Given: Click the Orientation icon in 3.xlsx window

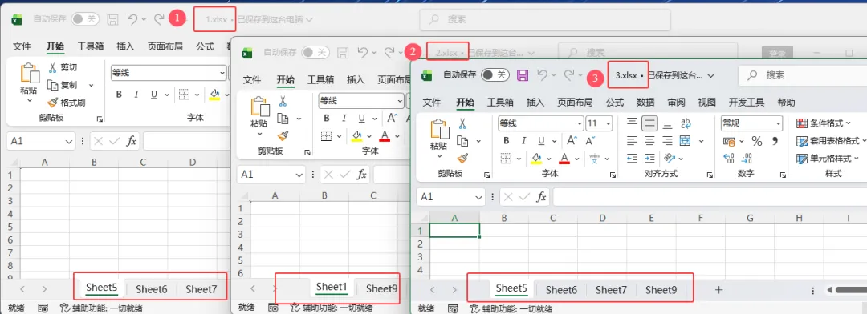Looking at the screenshot, I should [x=669, y=159].
